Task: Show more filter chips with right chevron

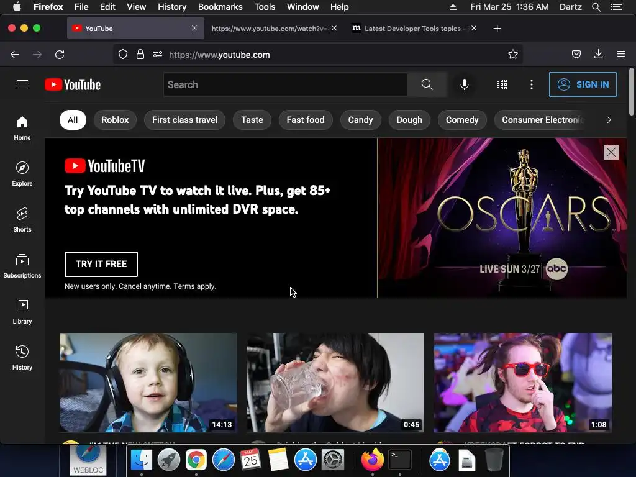Action: [x=609, y=120]
